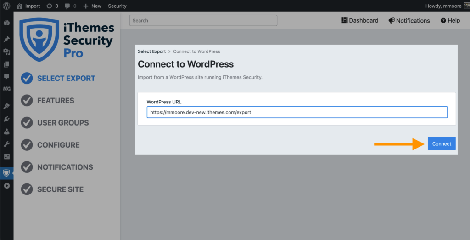Open Media library icon in sidebar

click(6, 52)
